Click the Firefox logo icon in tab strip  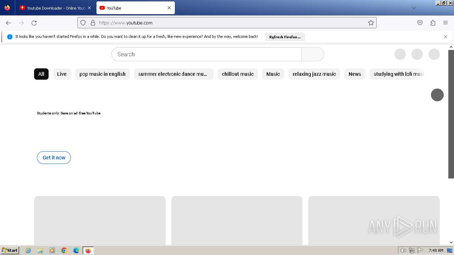pyautogui.click(x=7, y=8)
